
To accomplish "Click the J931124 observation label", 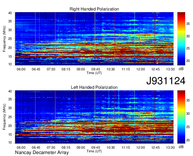I will click(166, 81).
